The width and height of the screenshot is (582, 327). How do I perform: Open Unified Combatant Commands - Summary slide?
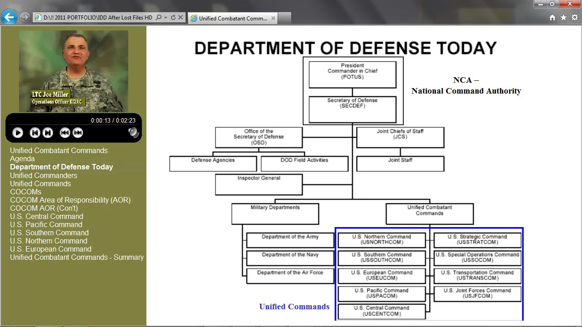(x=77, y=257)
